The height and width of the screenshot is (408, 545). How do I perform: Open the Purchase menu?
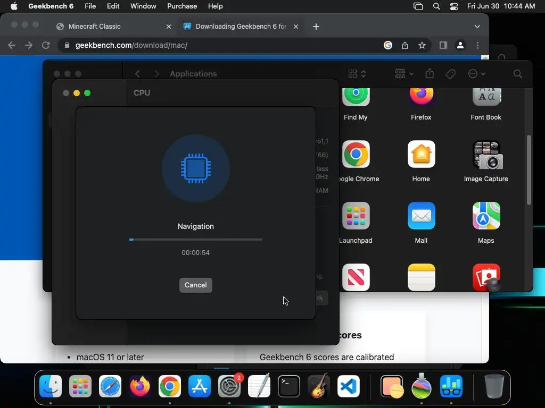(182, 6)
